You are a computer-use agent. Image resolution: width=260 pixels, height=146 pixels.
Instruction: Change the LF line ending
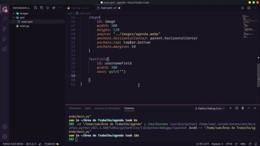pyautogui.click(x=236, y=144)
